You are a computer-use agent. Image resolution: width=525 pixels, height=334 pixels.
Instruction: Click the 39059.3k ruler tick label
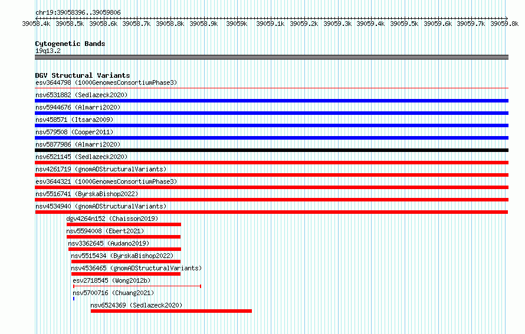(337, 24)
